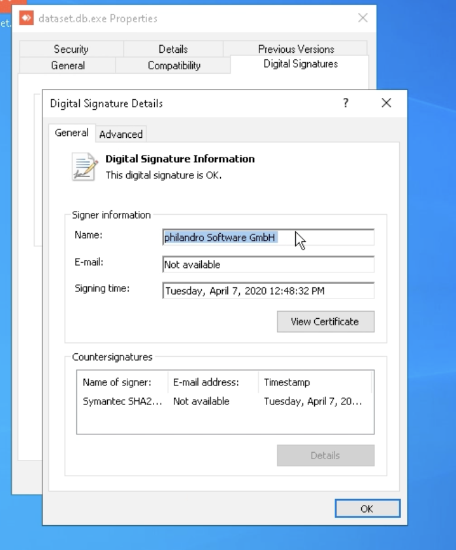Click the Signing time field
This screenshot has width=456, height=550.
[268, 291]
